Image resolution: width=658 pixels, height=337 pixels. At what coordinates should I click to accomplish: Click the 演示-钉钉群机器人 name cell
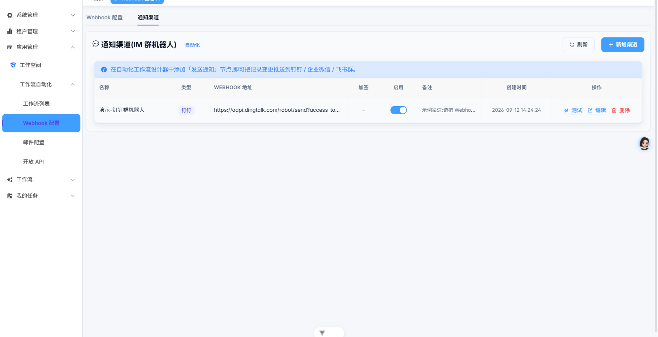click(122, 110)
